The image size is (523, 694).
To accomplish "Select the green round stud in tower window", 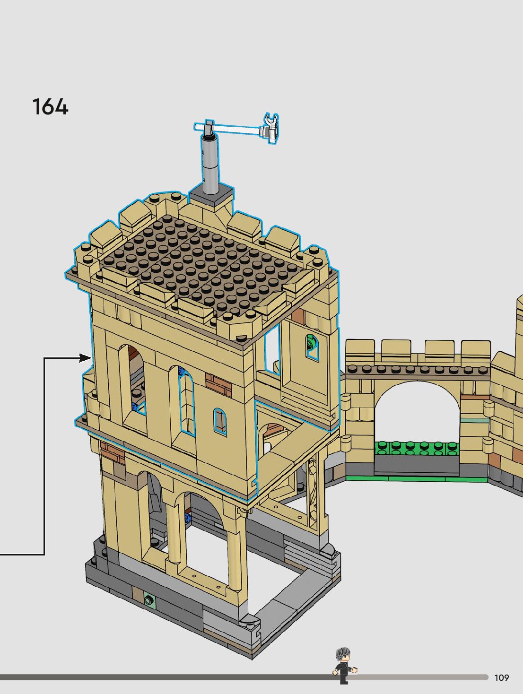I will pyautogui.click(x=311, y=341).
